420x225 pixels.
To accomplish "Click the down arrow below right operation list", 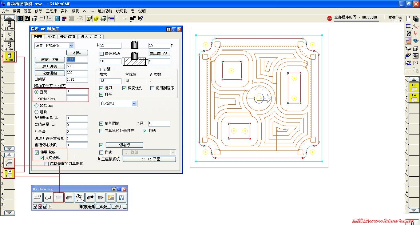I will pos(414,211).
